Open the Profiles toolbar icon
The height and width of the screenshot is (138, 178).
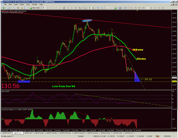[x=8, y=8]
